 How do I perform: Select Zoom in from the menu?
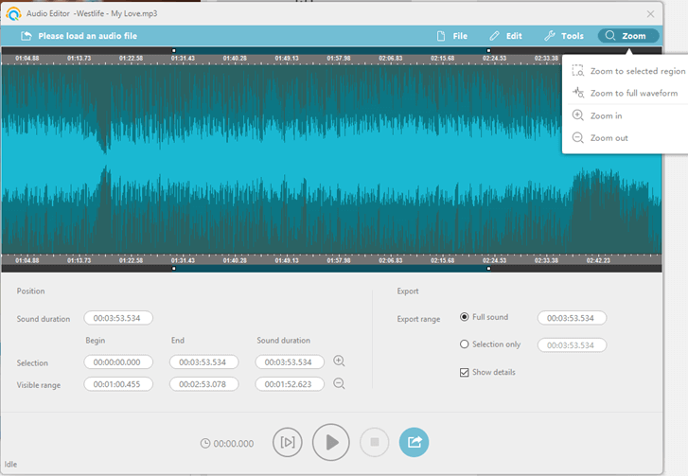point(606,115)
